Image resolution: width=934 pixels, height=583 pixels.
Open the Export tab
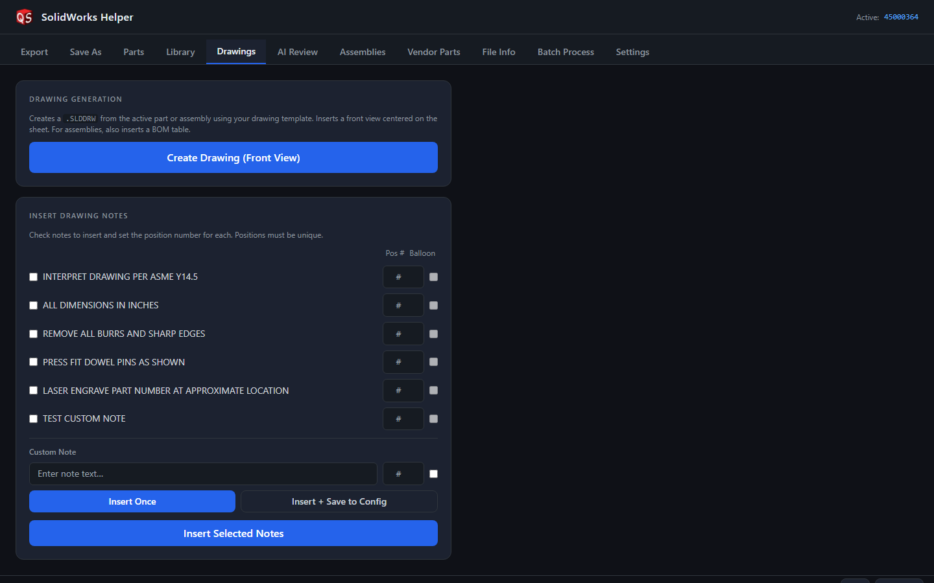coord(34,52)
